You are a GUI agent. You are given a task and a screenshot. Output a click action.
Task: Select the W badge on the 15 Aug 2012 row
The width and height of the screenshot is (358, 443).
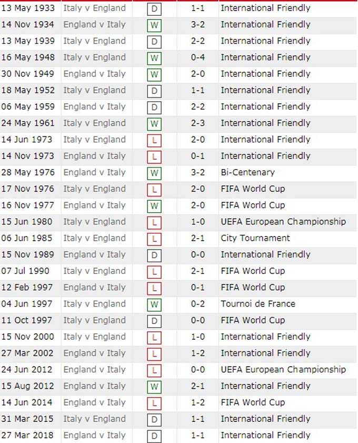[154, 387]
